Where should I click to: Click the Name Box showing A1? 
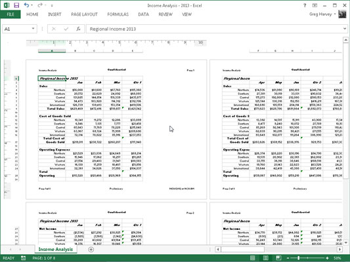pos(16,29)
